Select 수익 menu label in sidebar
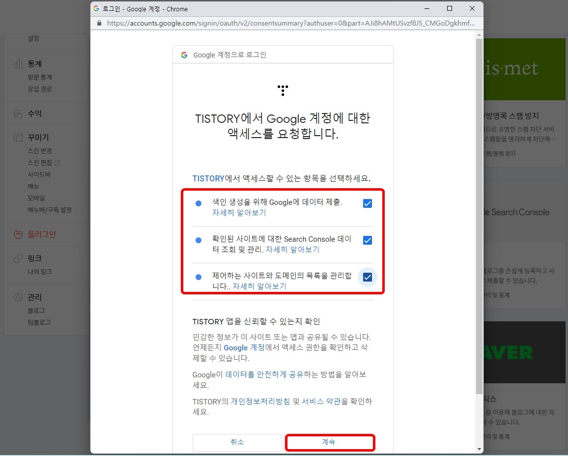The width and height of the screenshot is (568, 456). coord(35,114)
